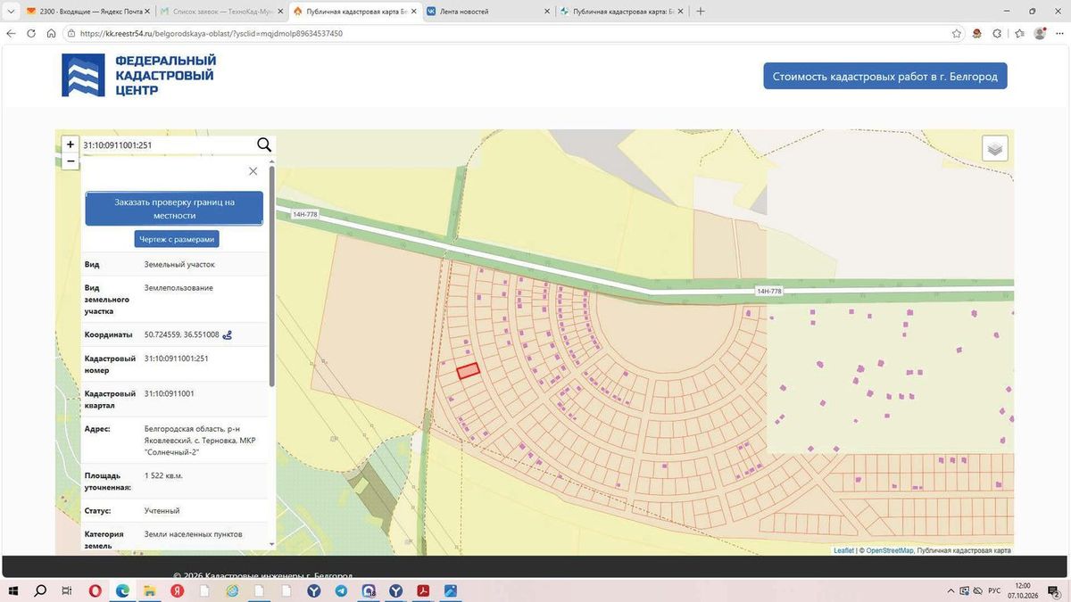Switch to TechnoKad requests list tab
The height and width of the screenshot is (602, 1071).
pyautogui.click(x=220, y=12)
